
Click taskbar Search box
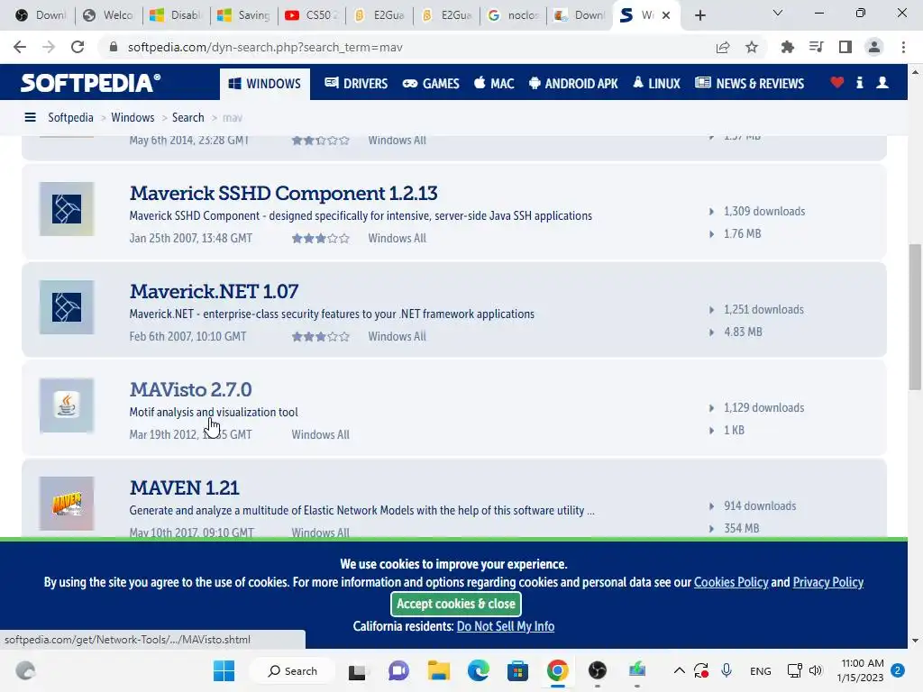click(x=293, y=670)
